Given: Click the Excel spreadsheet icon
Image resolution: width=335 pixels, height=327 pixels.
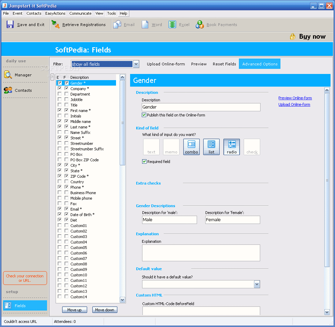Looking at the screenshot, I should 172,25.
